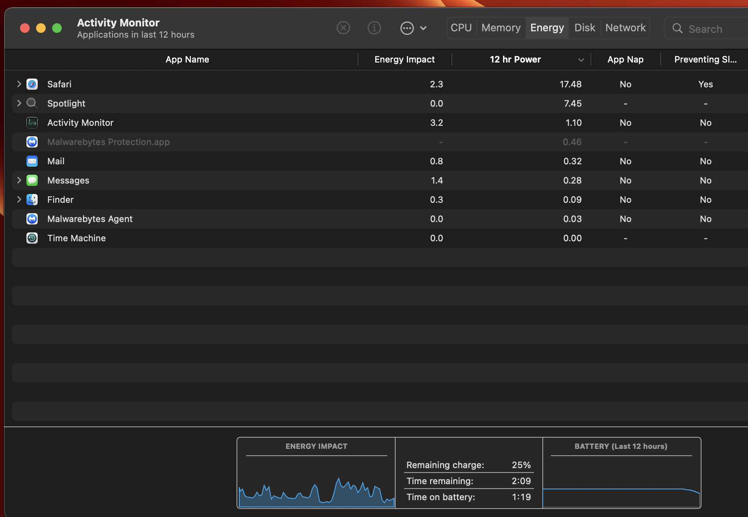The width and height of the screenshot is (748, 517).
Task: Click the window's yellow minimize button
Action: 41,28
